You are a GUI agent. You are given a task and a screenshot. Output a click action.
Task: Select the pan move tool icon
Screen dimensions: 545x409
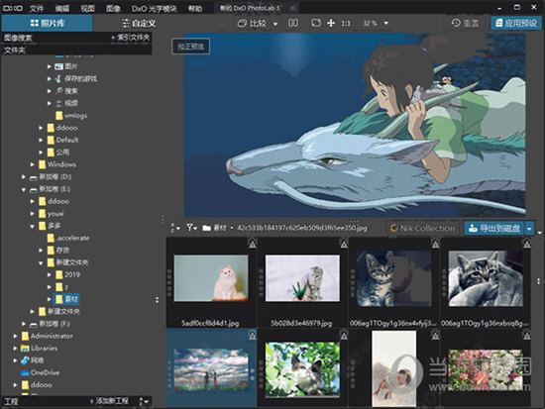click(331, 23)
